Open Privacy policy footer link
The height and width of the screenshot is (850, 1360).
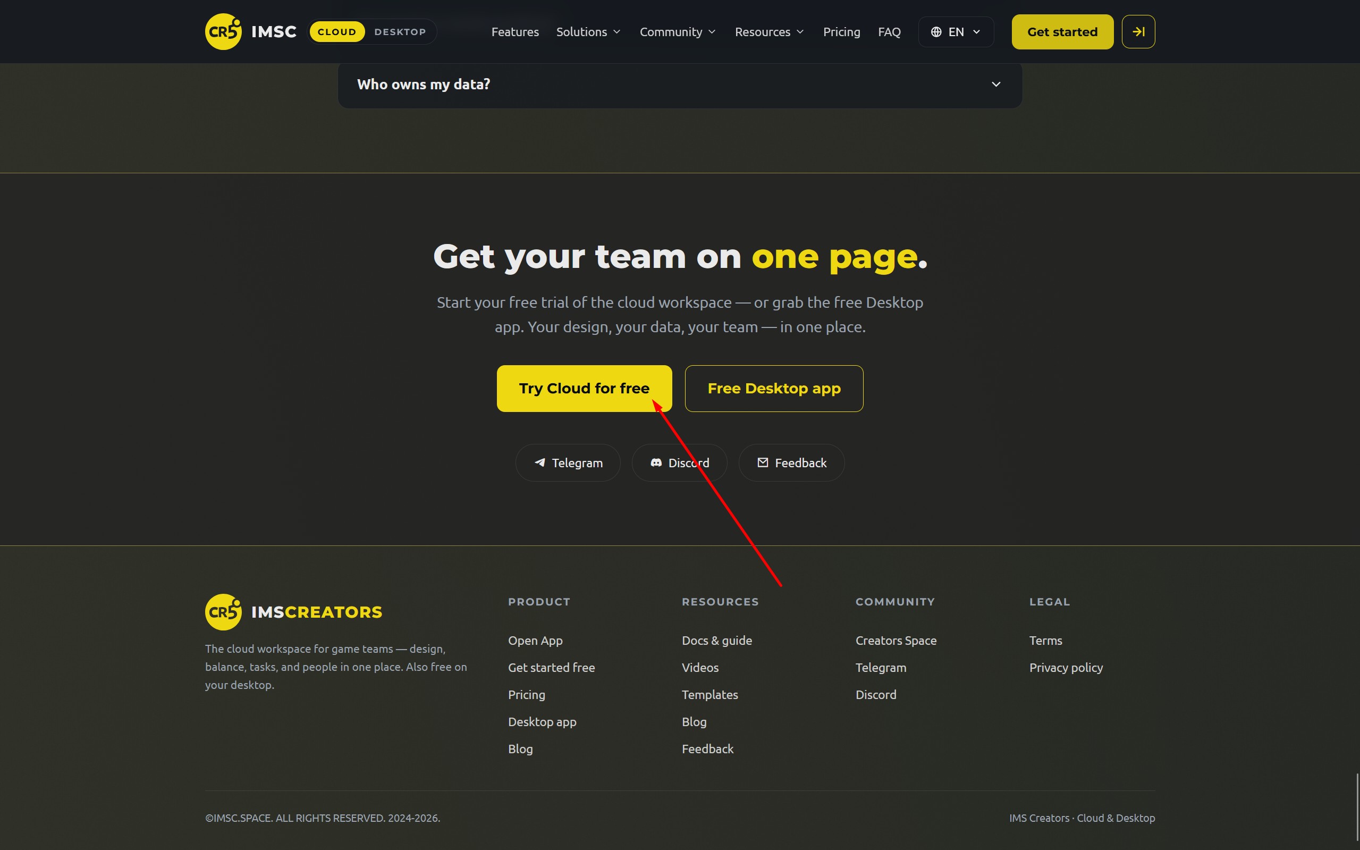click(x=1066, y=667)
